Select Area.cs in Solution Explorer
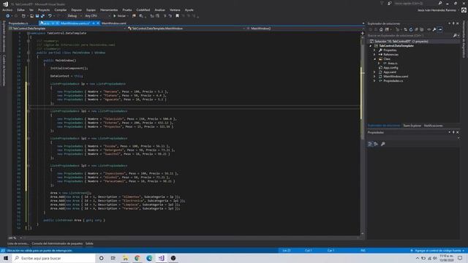 pyautogui.click(x=392, y=64)
